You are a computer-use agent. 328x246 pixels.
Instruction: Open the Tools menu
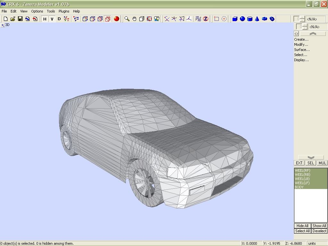point(51,11)
